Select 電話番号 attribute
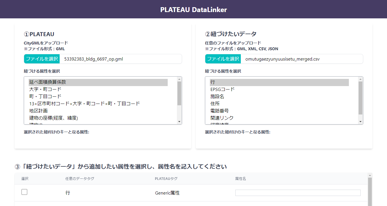Image resolution: width=387 pixels, height=206 pixels. click(279, 111)
